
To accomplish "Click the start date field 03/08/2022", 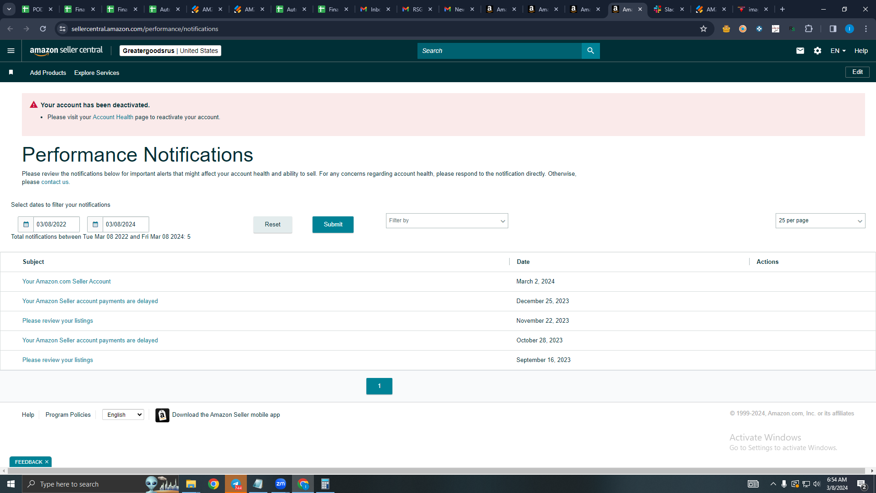I will pyautogui.click(x=56, y=225).
